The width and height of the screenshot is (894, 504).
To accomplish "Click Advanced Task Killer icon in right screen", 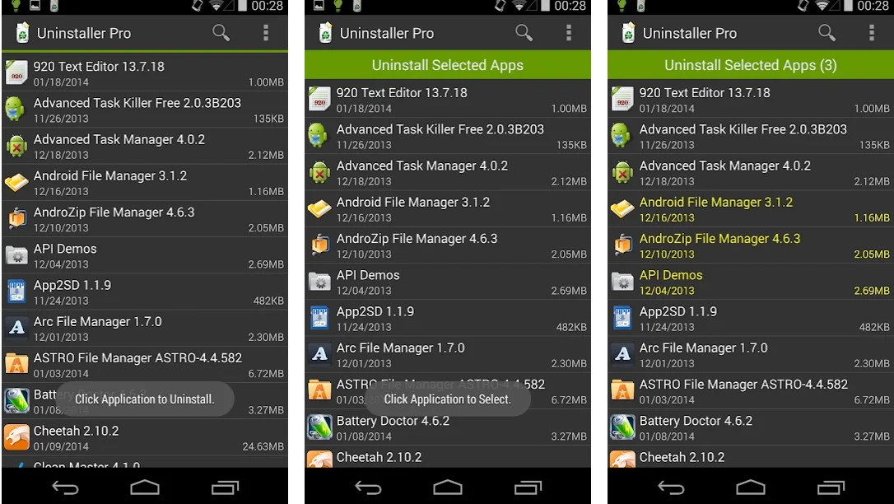I will pyautogui.click(x=621, y=135).
